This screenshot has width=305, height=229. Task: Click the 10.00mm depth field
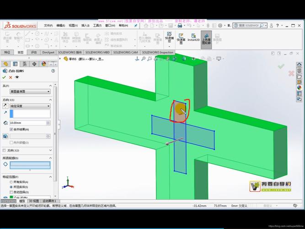pyautogui.click(x=28, y=123)
